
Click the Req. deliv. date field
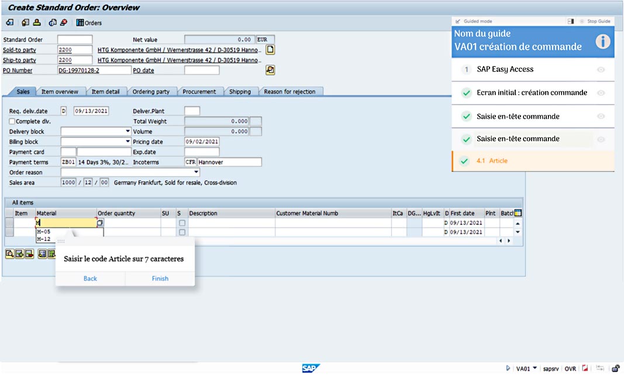[91, 111]
